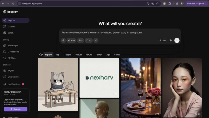
Task: Open the Auto style dropdown with face icon
Action: click(71, 41)
